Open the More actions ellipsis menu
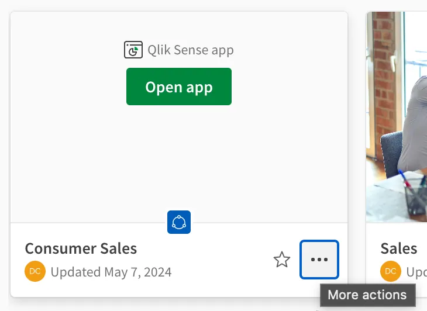This screenshot has width=427, height=311. pyautogui.click(x=319, y=260)
